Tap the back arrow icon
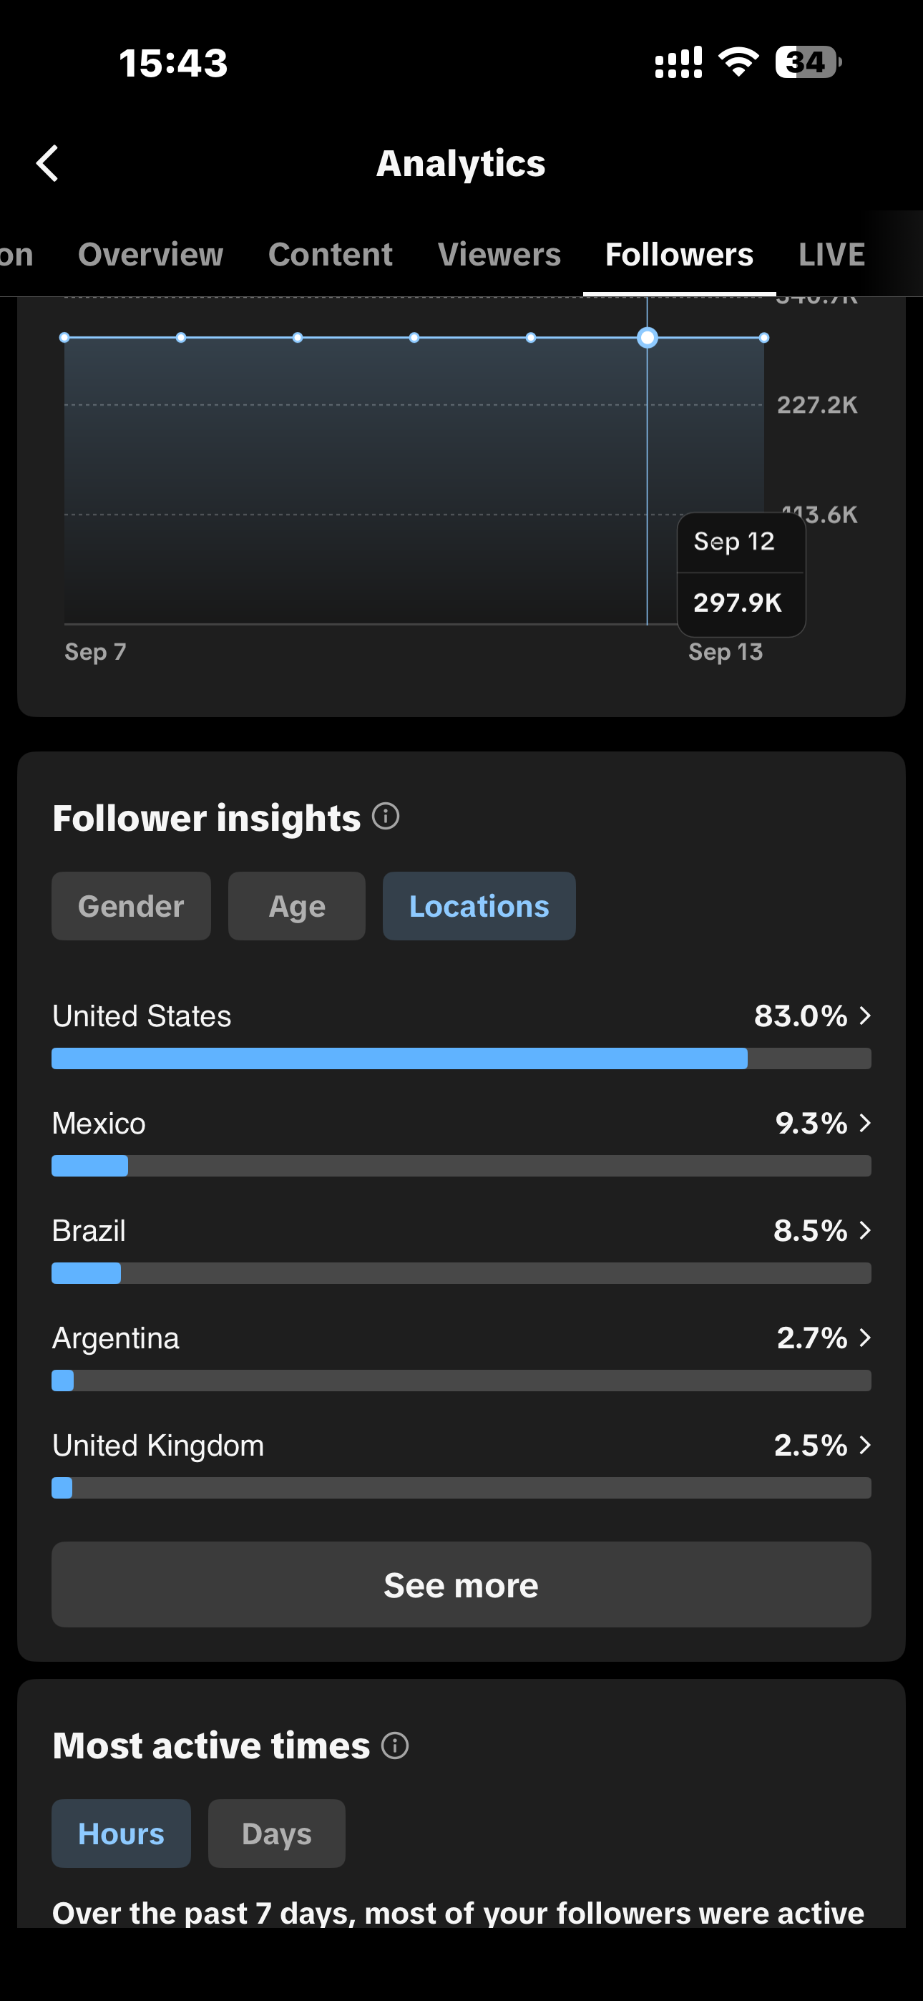Image resolution: width=923 pixels, height=2001 pixels. (47, 163)
